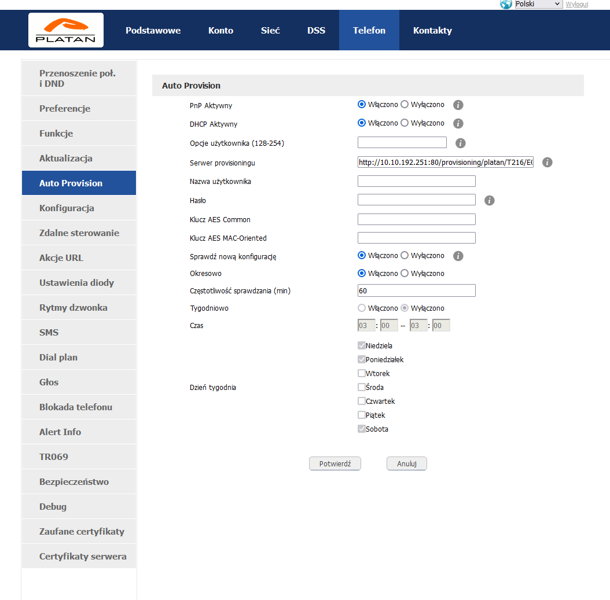610x600 pixels.
Task: Open the Podstawowe tab
Action: [x=153, y=30]
